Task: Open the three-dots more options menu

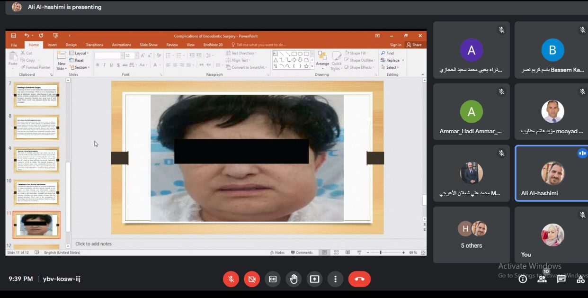Action: pos(335,279)
